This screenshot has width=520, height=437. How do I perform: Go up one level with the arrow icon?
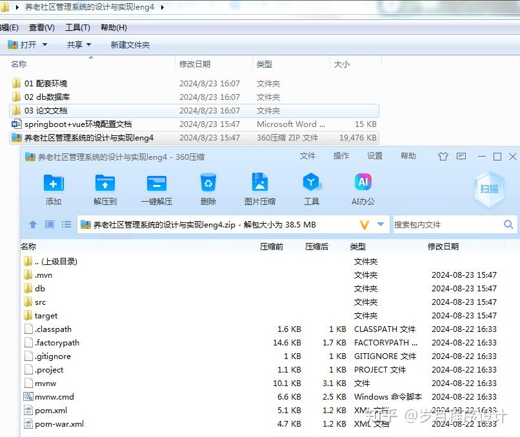(32, 225)
